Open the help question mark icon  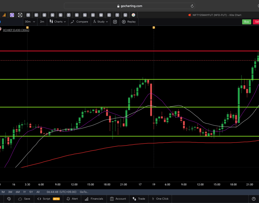(254, 199)
